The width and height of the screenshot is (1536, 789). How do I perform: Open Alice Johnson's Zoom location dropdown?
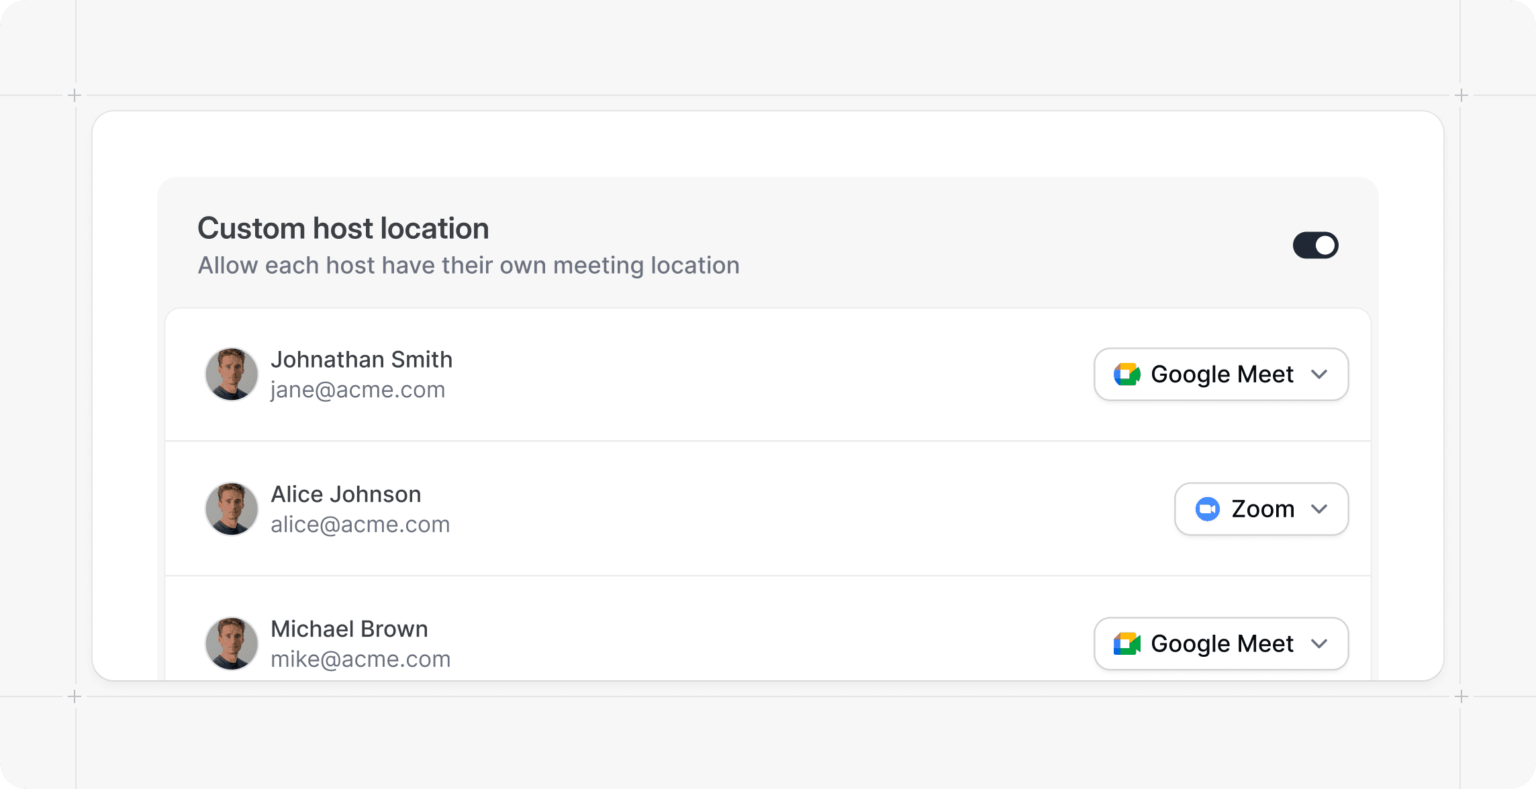[x=1261, y=509]
